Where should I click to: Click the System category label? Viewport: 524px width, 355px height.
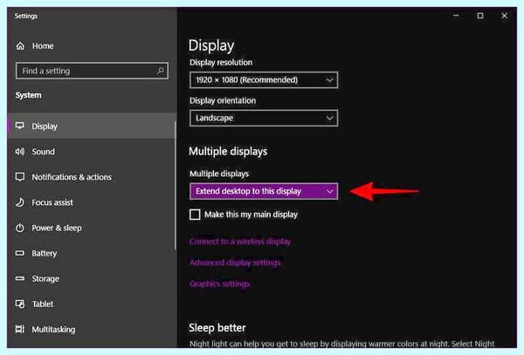[x=29, y=95]
